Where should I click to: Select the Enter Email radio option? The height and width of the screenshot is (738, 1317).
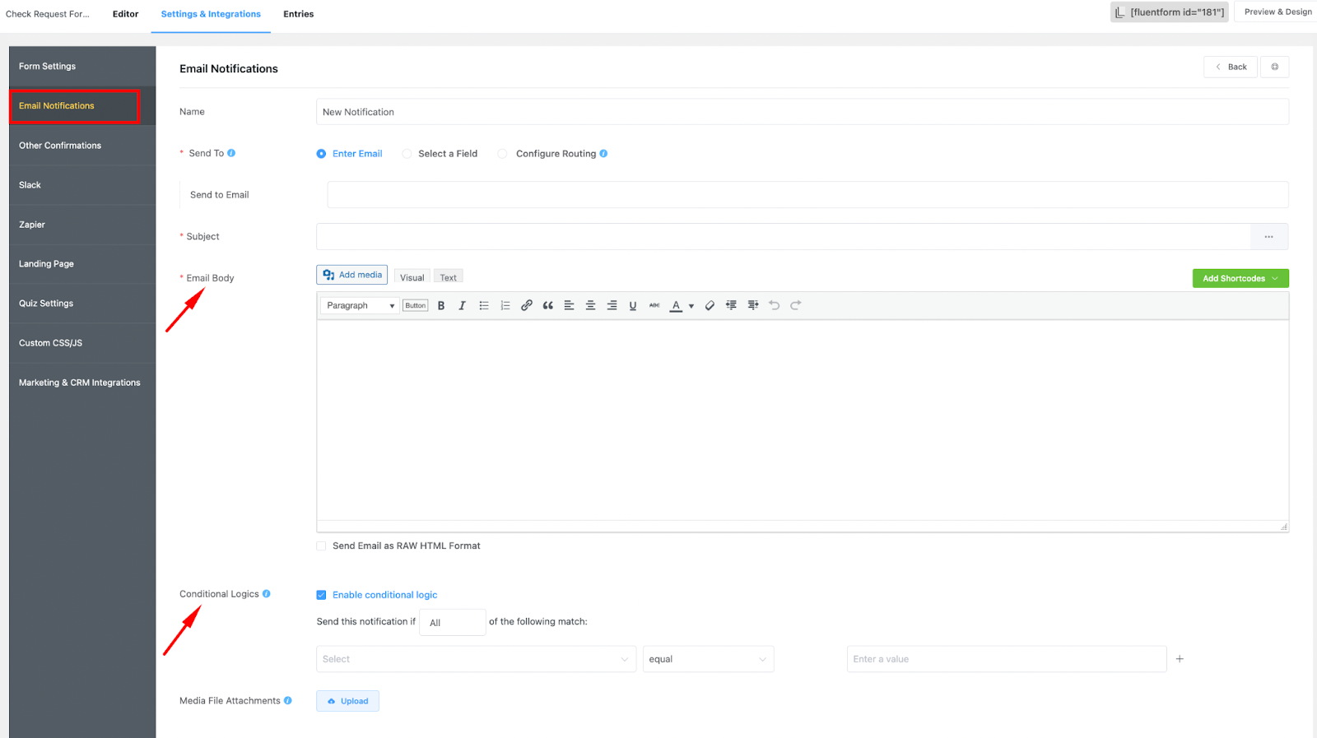click(321, 154)
